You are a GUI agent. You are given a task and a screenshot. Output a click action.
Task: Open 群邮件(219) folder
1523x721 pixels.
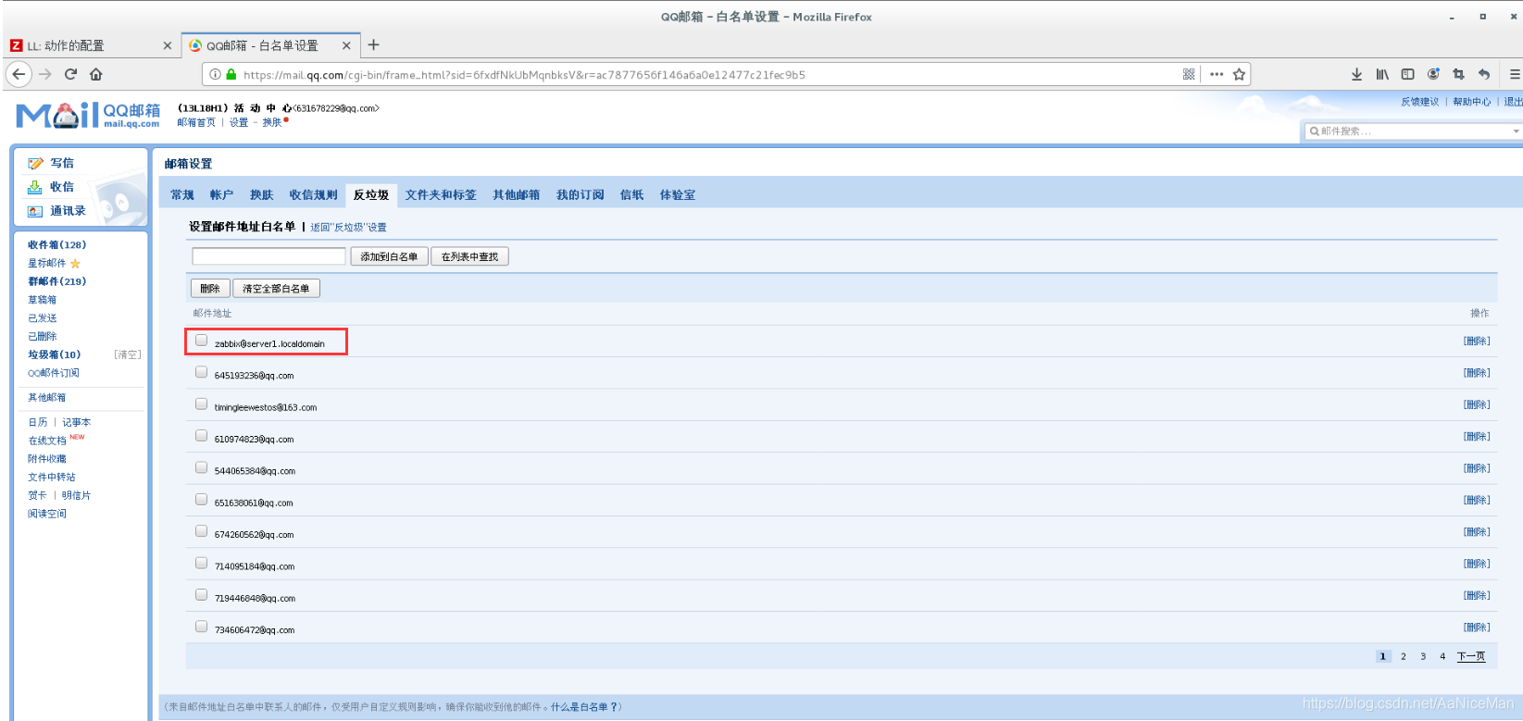point(56,281)
